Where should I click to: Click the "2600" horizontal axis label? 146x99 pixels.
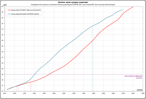coord(93,93)
